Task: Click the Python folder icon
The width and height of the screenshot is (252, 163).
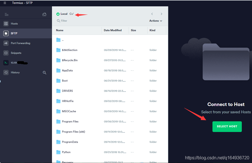Action: pos(58,152)
